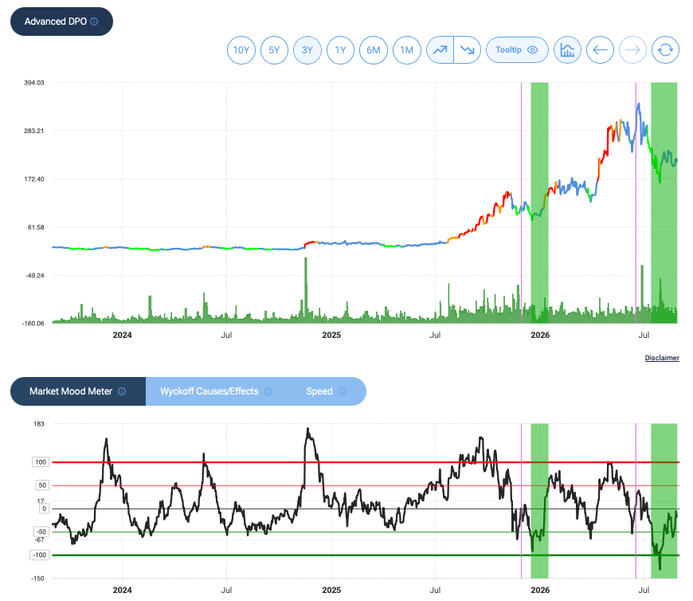The height and width of the screenshot is (601, 693).
Task: Open info icon beside Speed
Action: 343,391
